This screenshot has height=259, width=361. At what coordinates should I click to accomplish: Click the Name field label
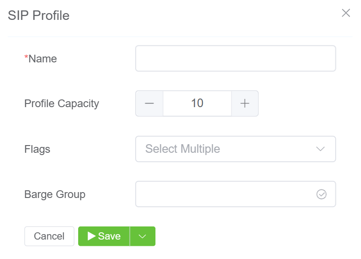pyautogui.click(x=42, y=58)
